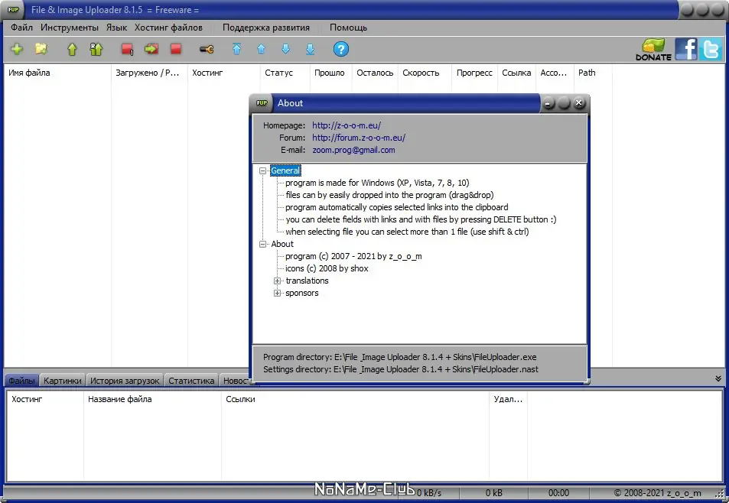This screenshot has height=503, width=729.
Task: Select 'icons (c) 2008 by shox' row
Action: point(327,268)
